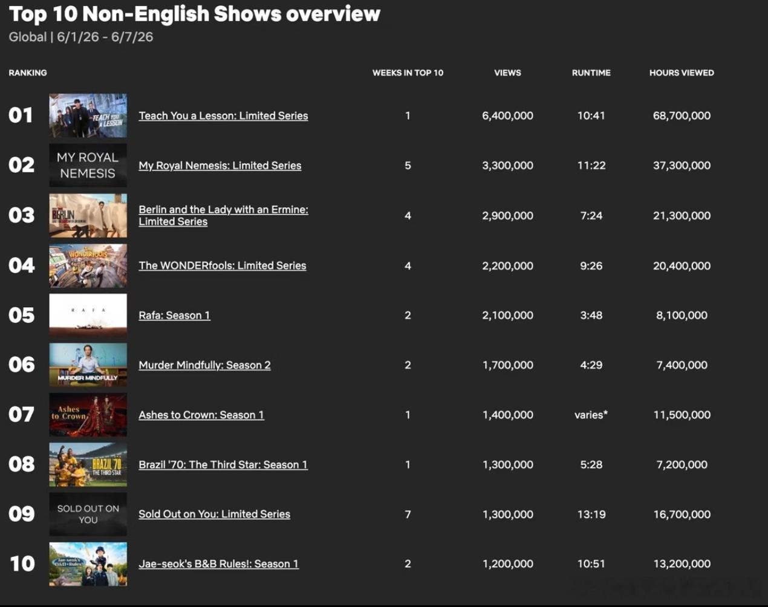The height and width of the screenshot is (607, 768).
Task: Click the Rafa poster thumbnail
Action: [88, 315]
